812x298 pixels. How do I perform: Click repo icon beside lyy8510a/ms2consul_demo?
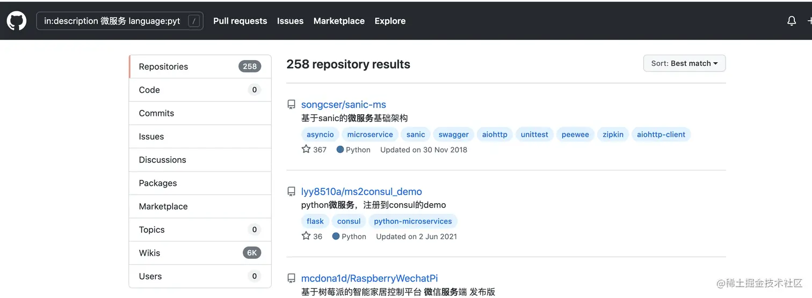(x=291, y=191)
